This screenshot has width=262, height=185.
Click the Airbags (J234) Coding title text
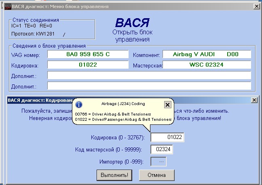(123, 104)
